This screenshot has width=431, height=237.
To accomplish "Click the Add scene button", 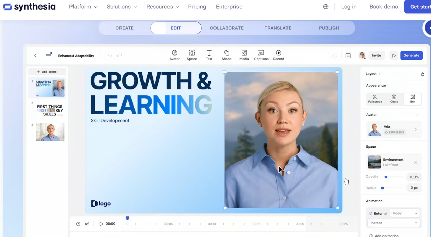I will 47,72.
